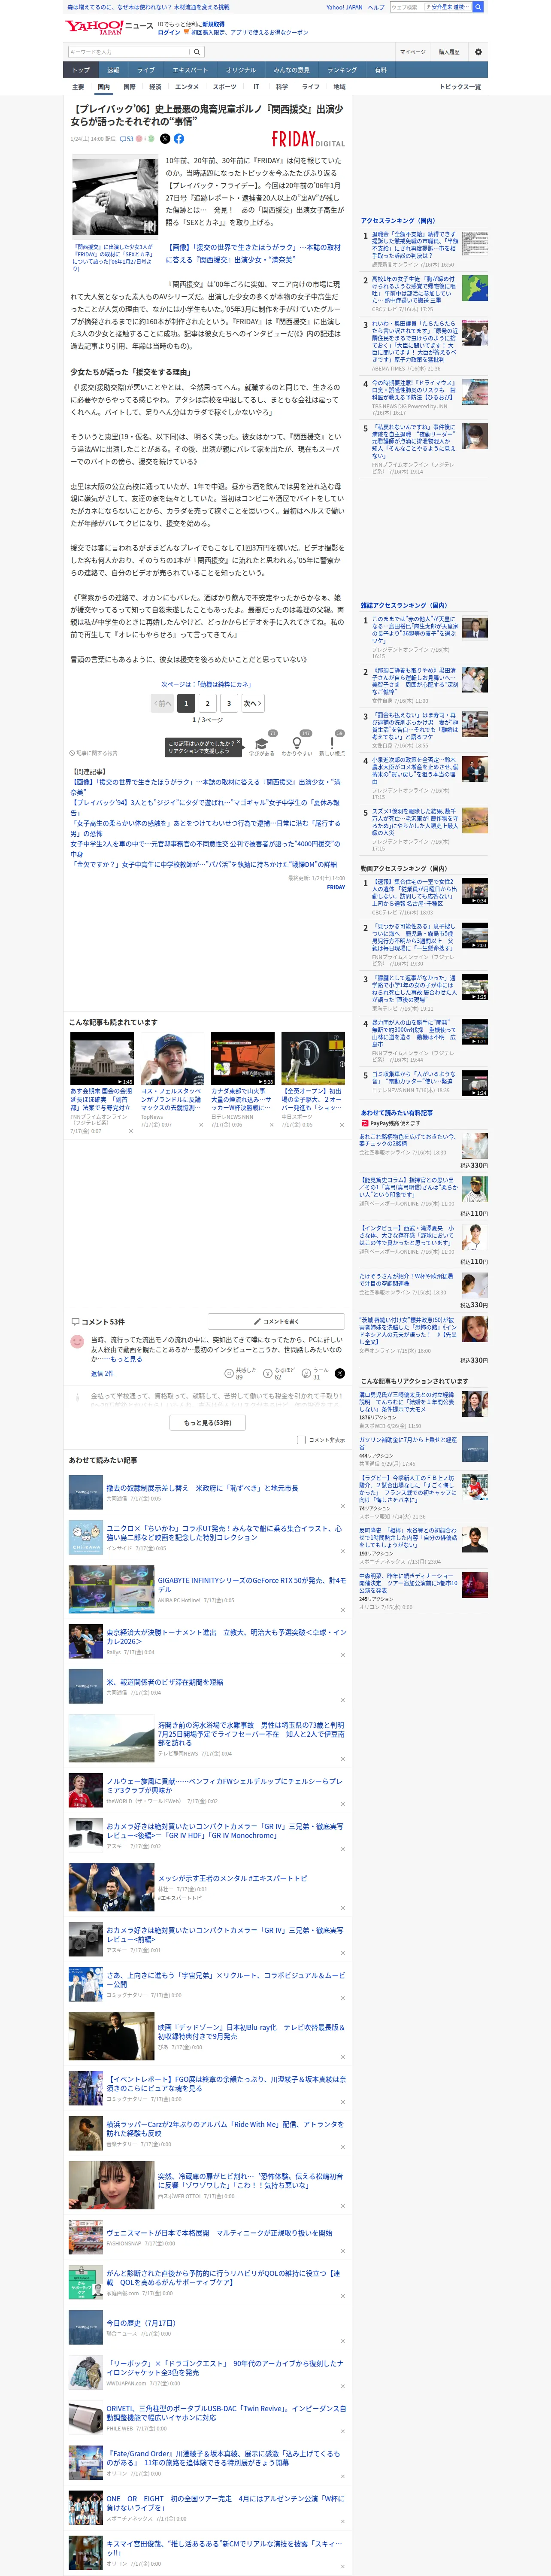The height and width of the screenshot is (2576, 551).
Task: Click the 返信 2件 replies link
Action: [102, 1374]
